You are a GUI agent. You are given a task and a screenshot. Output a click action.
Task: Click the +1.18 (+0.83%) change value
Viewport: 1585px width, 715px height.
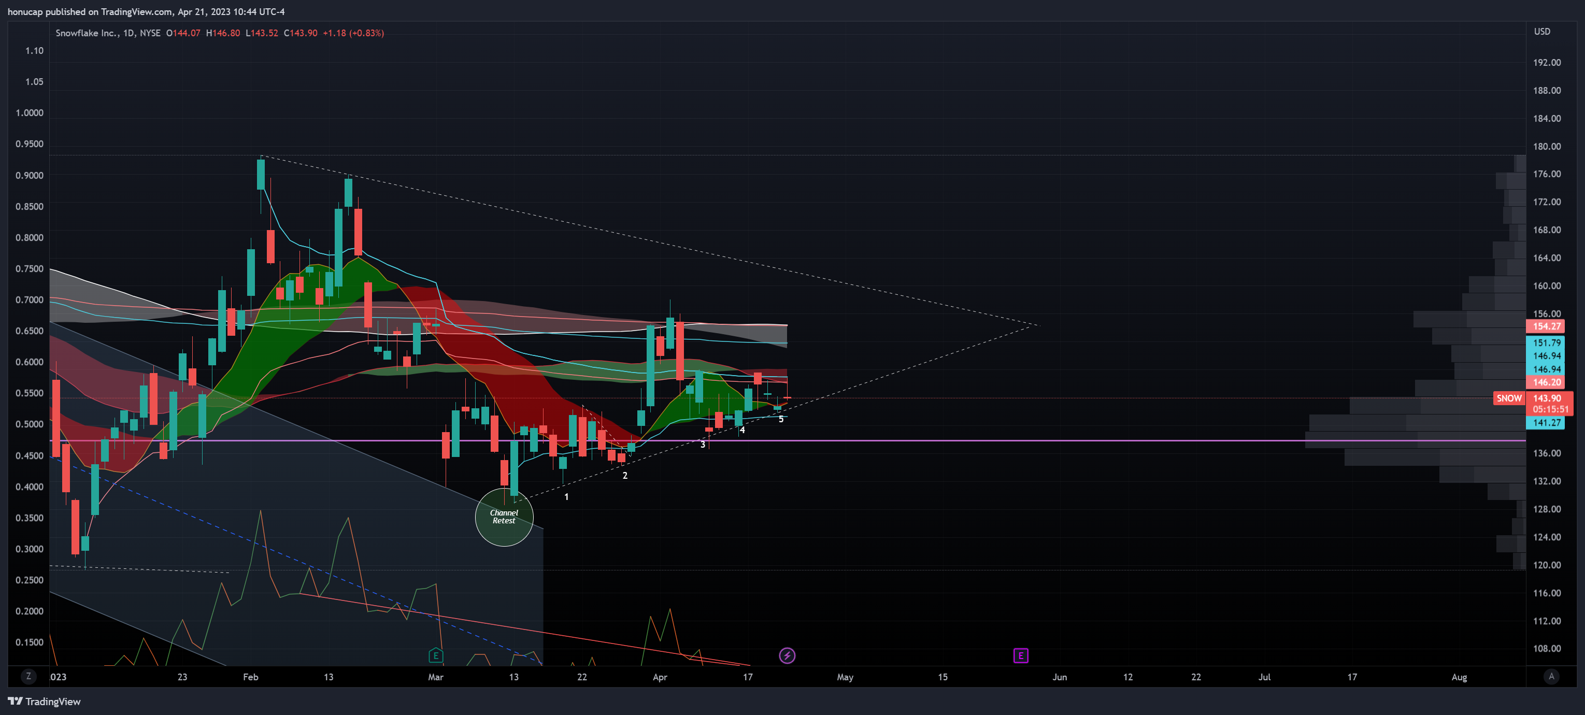353,33
